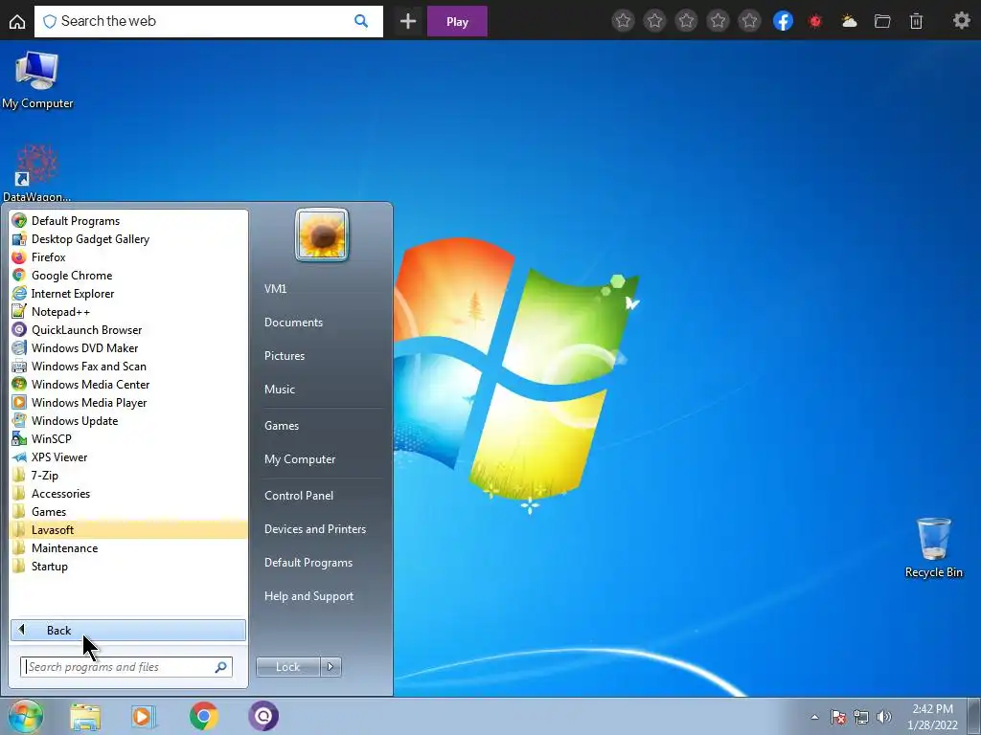Launch Notepad++ from Start menu
Image resolution: width=981 pixels, height=735 pixels.
click(x=128, y=311)
